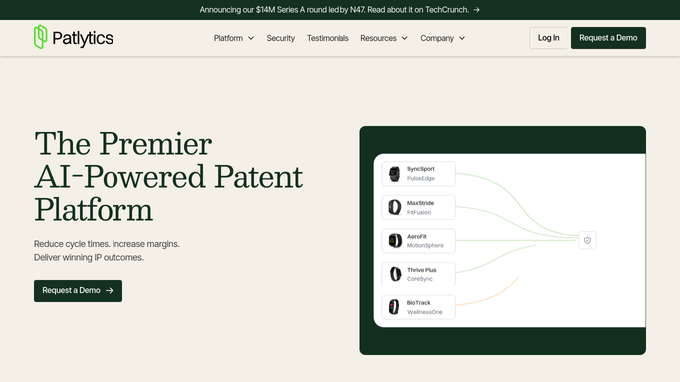Screen dimensions: 680x382
Task: Click the 'Deliver winning IP outcomes.' text
Action: coord(89,258)
